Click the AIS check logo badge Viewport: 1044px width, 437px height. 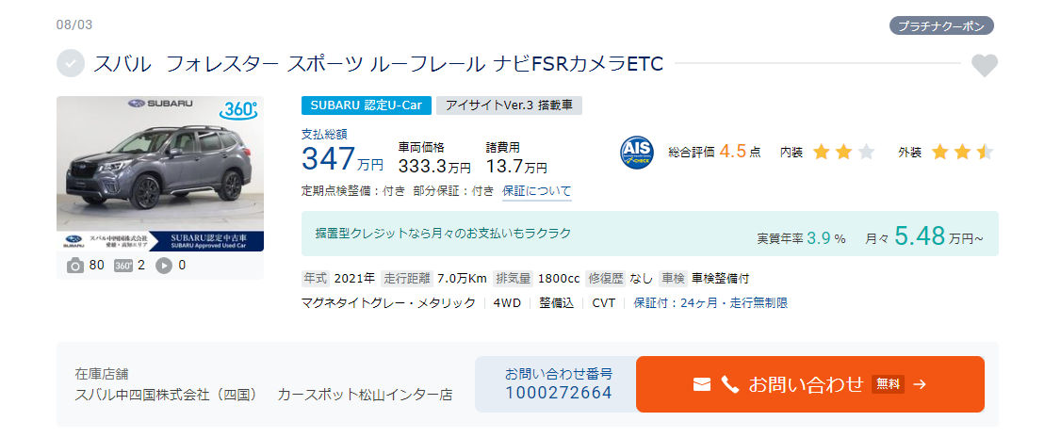[637, 153]
